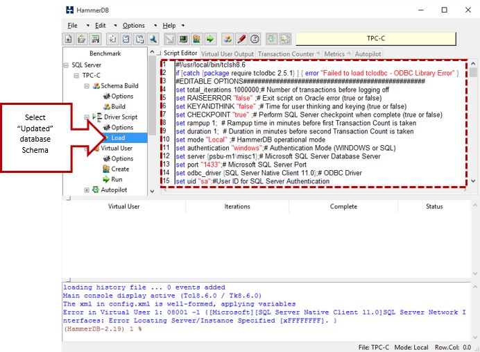Collapse the Schema Build tree node

(87, 86)
